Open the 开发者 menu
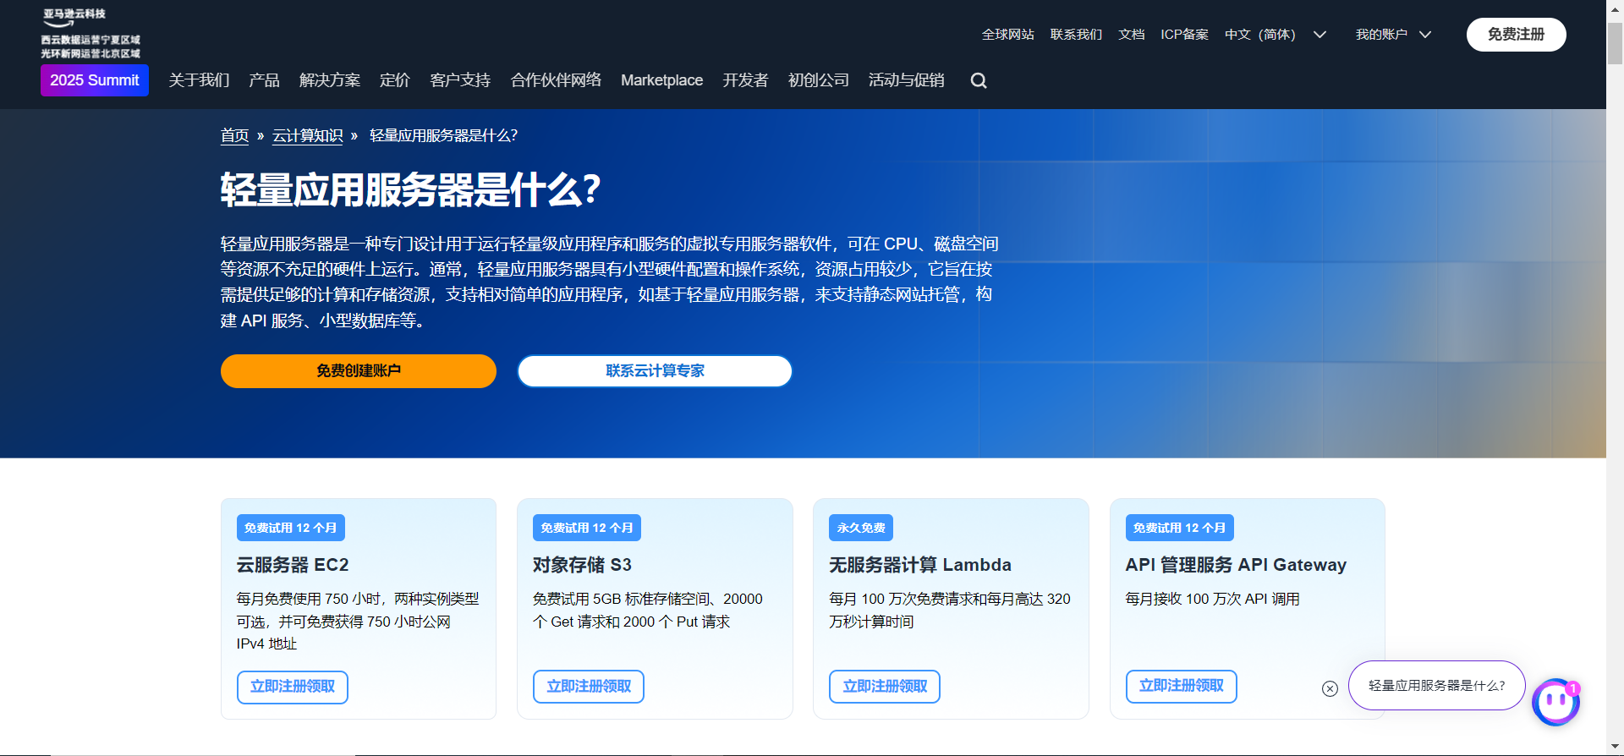Viewport: 1624px width, 756px height. (745, 80)
